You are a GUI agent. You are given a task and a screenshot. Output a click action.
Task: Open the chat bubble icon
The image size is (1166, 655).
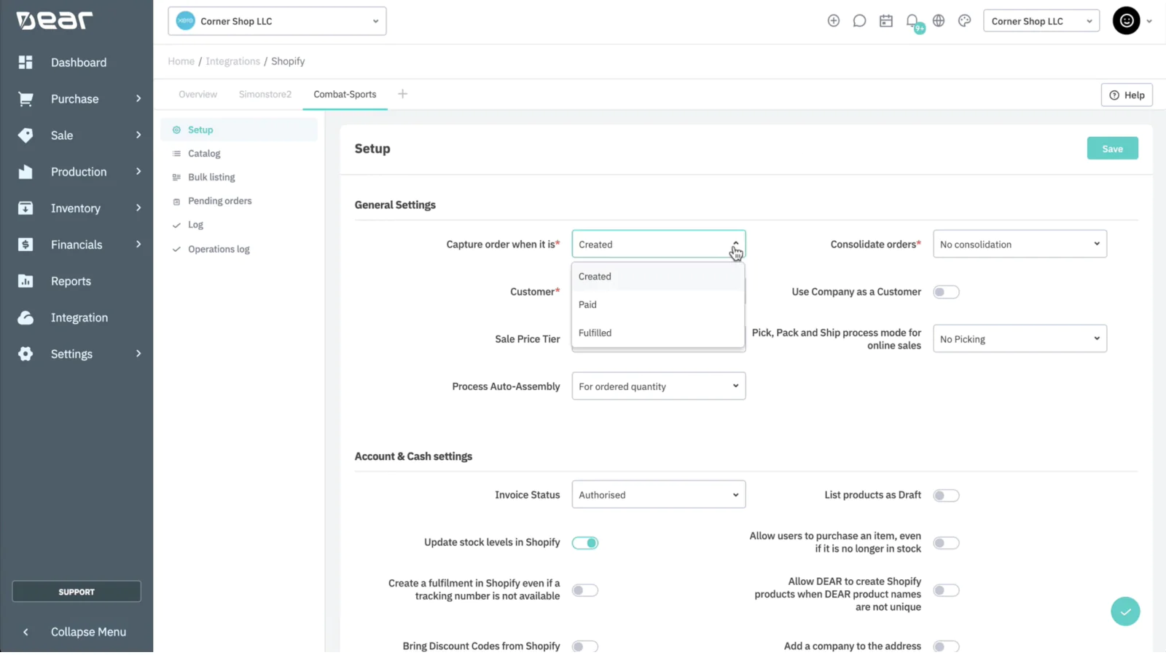pos(860,21)
